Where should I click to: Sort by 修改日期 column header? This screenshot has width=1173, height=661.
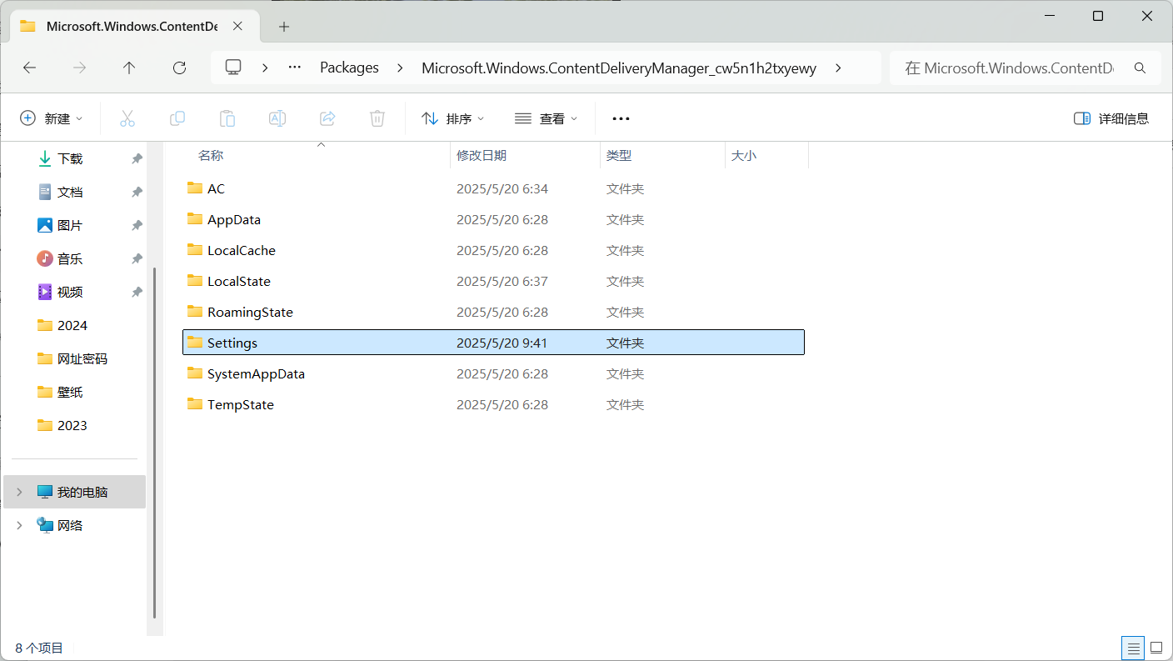(x=482, y=155)
